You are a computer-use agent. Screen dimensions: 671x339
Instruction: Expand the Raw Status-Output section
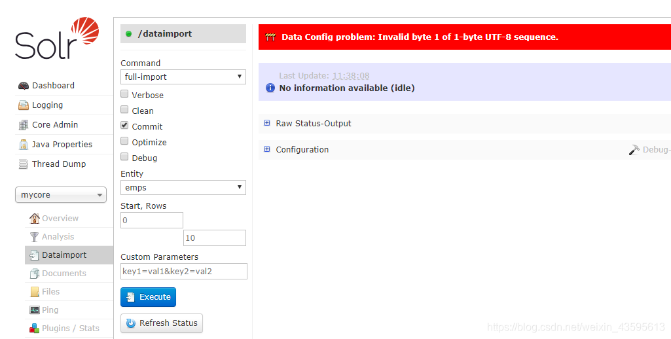314,124
